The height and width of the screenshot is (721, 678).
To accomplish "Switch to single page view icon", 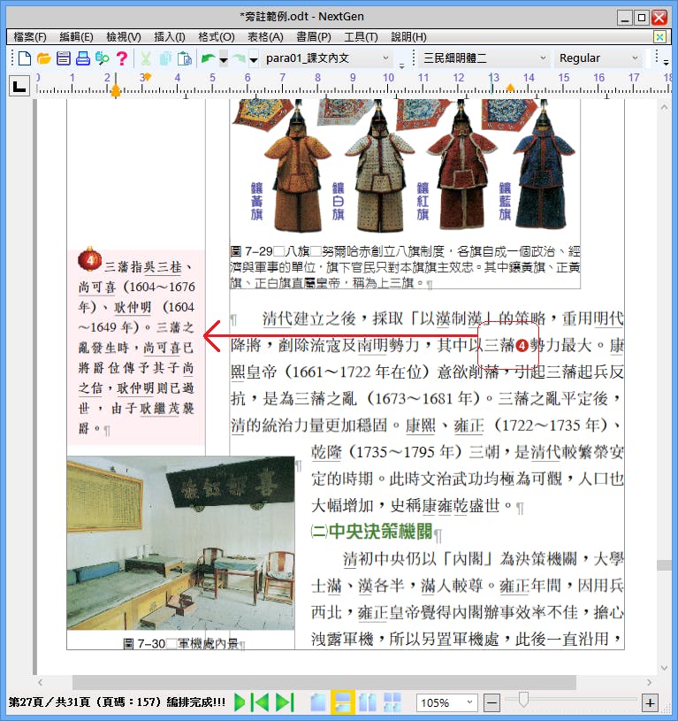I will tap(318, 702).
